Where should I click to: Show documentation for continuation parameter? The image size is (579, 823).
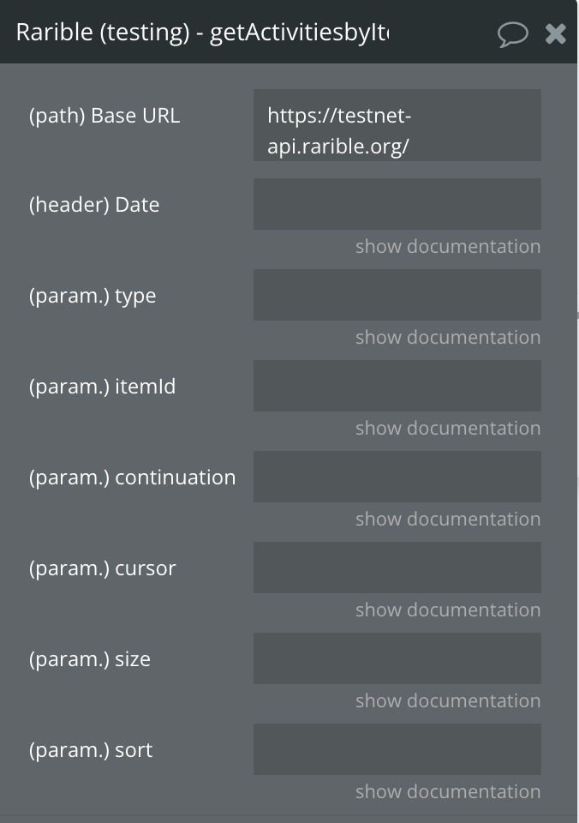tap(448, 519)
